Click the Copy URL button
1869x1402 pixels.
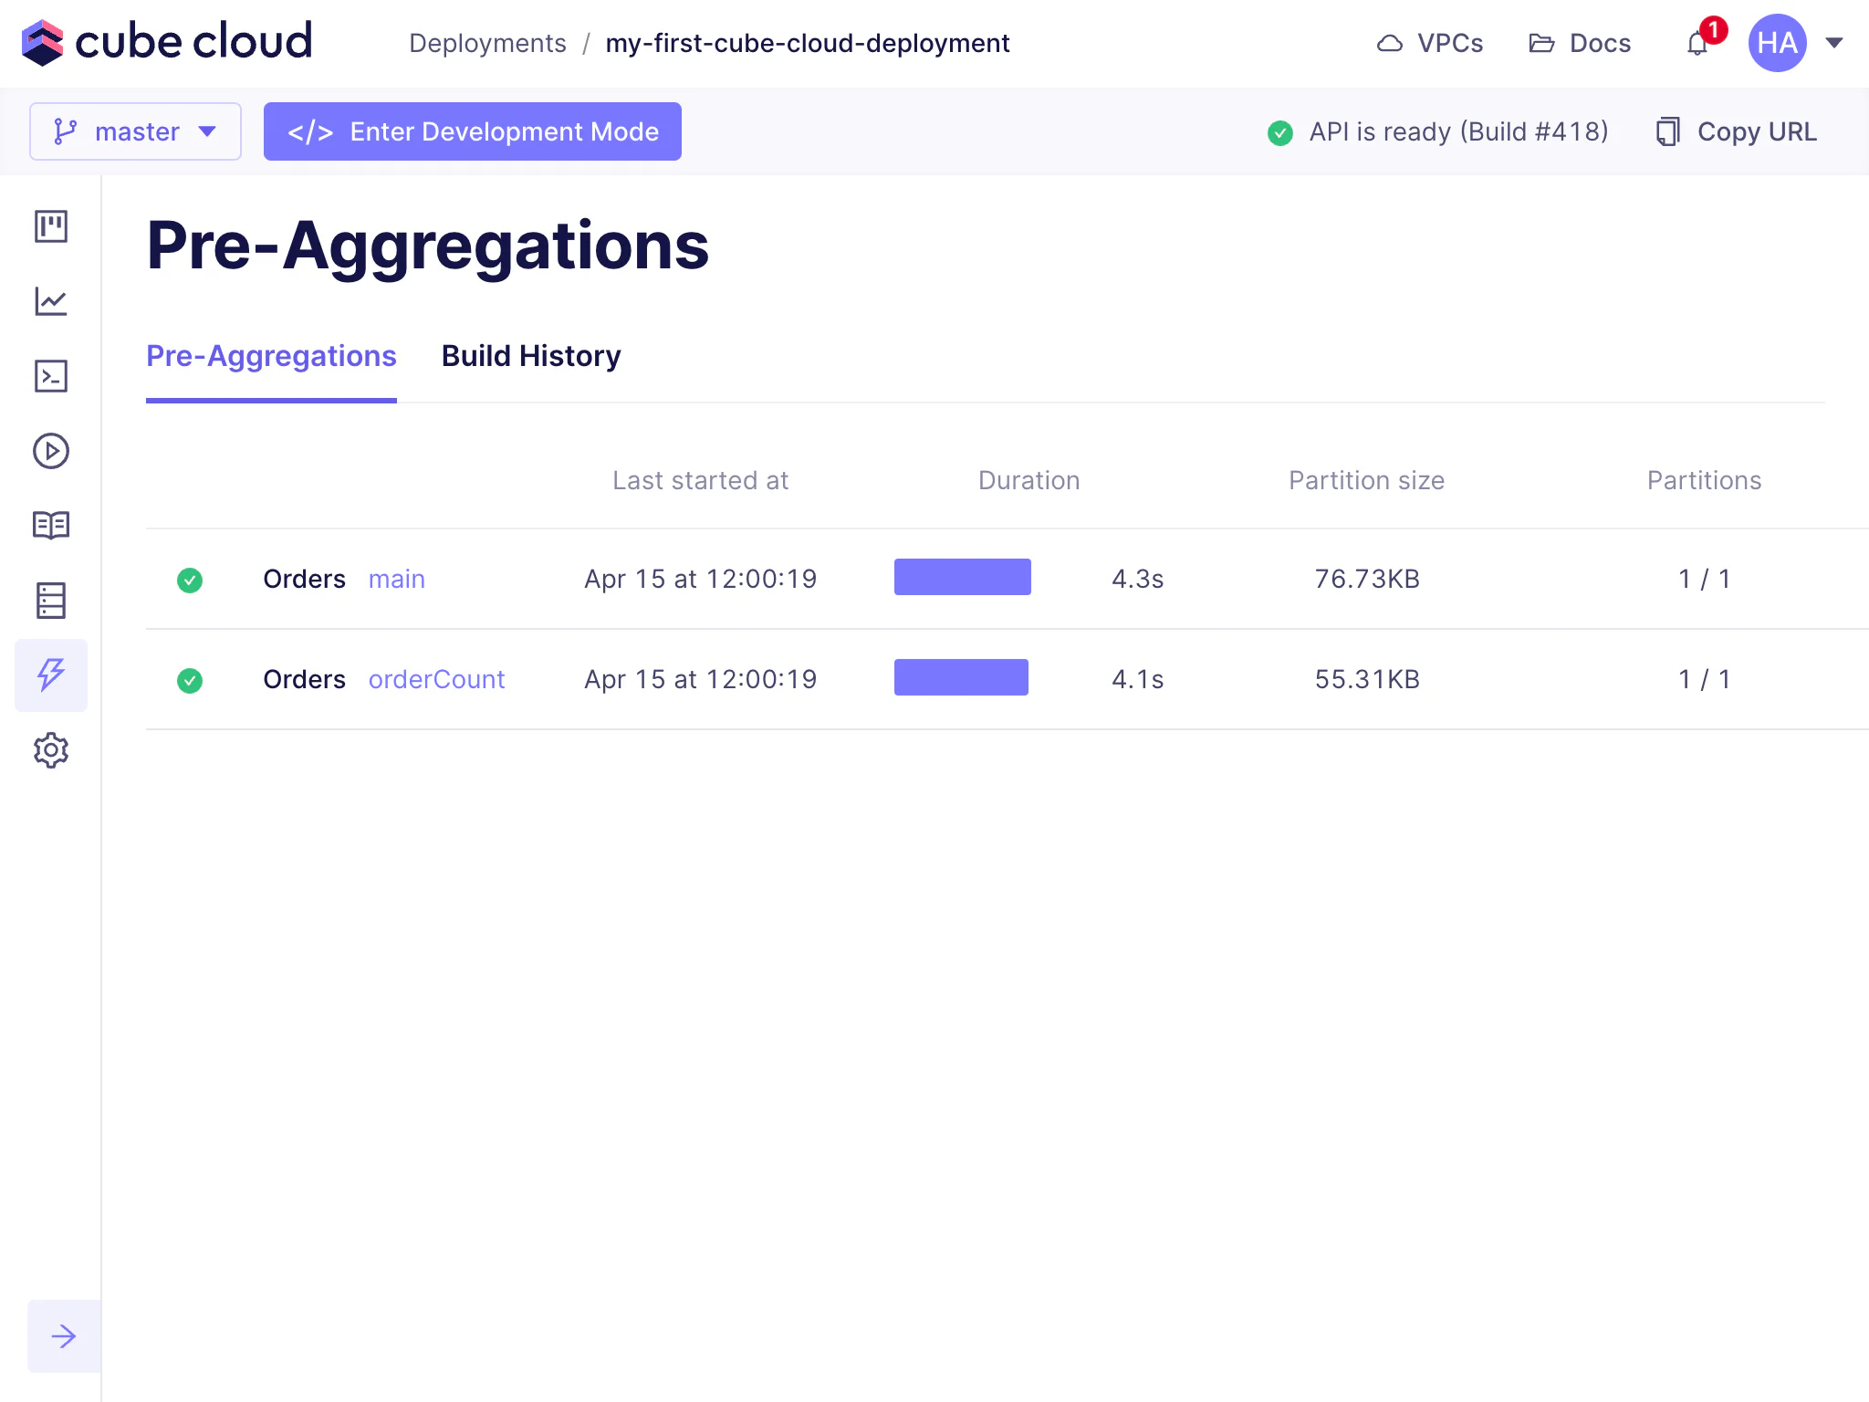pyautogui.click(x=1737, y=131)
